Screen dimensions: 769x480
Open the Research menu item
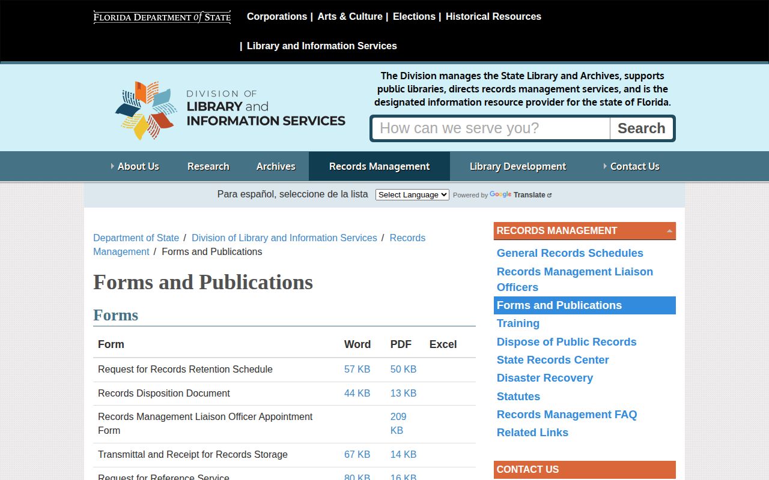208,166
